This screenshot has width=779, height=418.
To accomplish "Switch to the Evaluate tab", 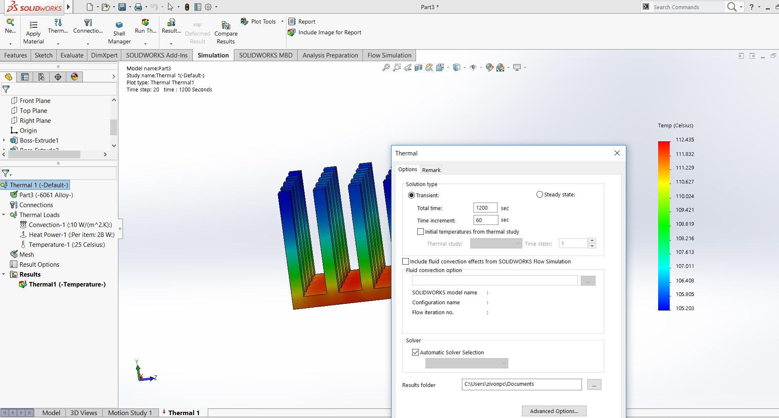I will click(72, 55).
